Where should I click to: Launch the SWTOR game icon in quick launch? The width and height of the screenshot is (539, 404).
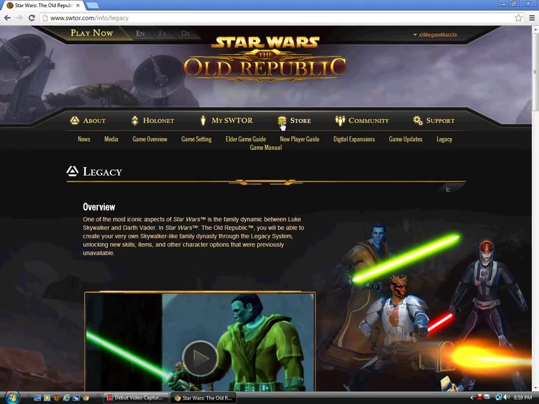(57, 398)
